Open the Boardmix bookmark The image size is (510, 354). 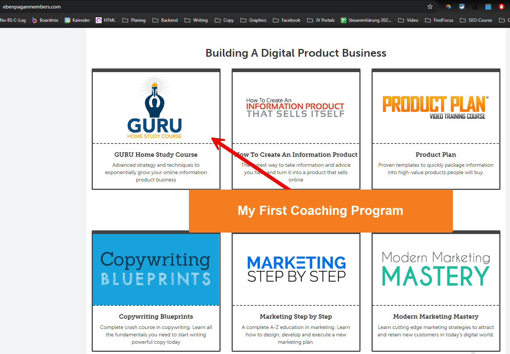pos(45,20)
